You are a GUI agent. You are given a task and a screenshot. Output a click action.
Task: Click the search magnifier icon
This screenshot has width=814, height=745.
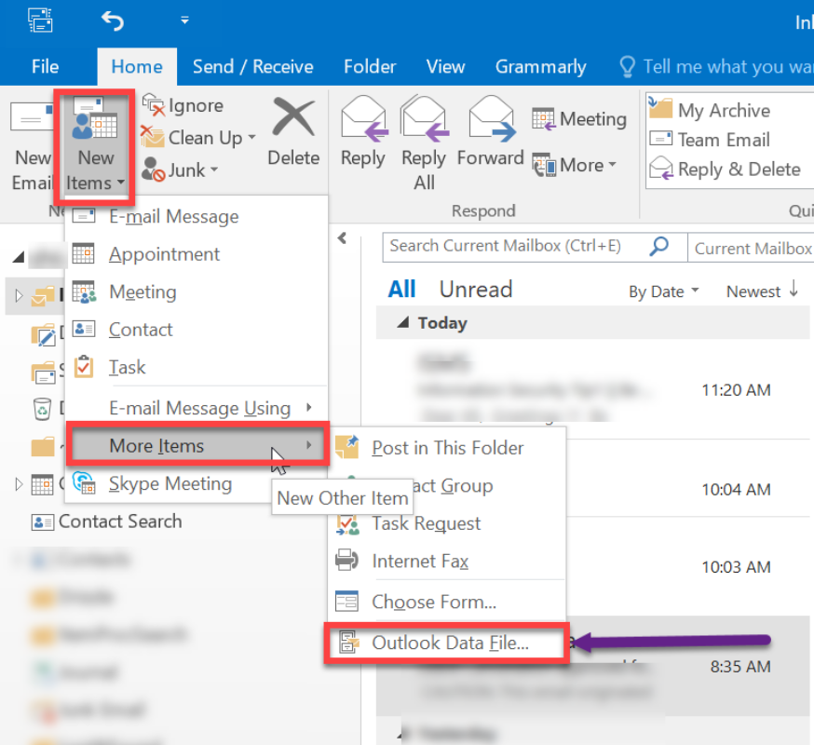659,246
